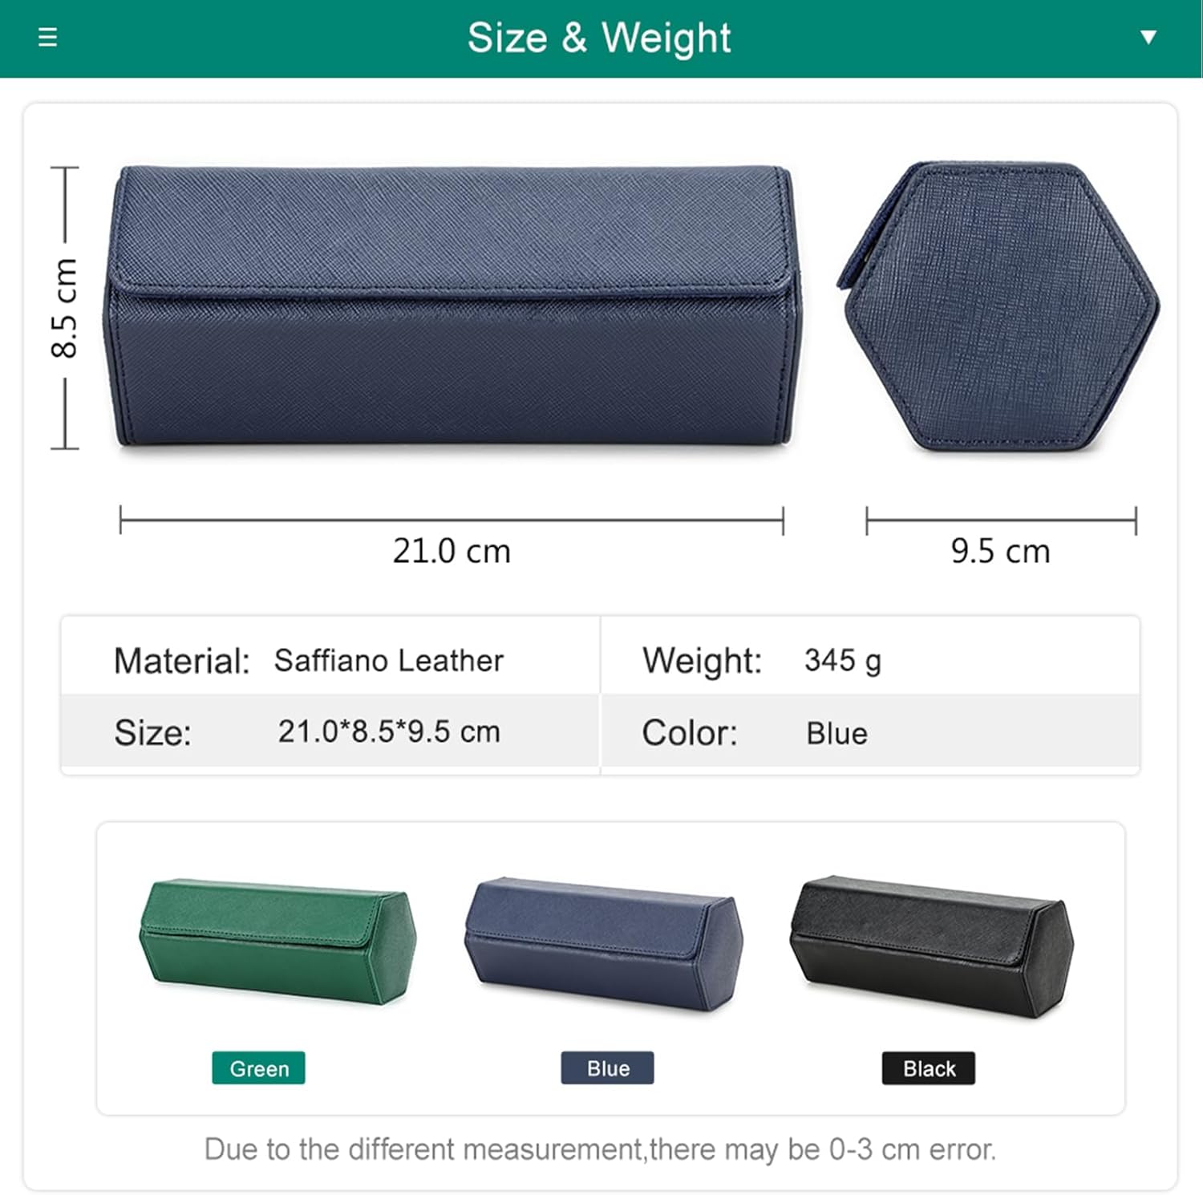1203x1195 pixels.
Task: Click the hexagonal end-view case image
Action: pyautogui.click(x=998, y=306)
